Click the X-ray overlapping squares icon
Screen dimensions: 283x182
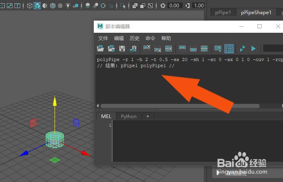pos(135,6)
